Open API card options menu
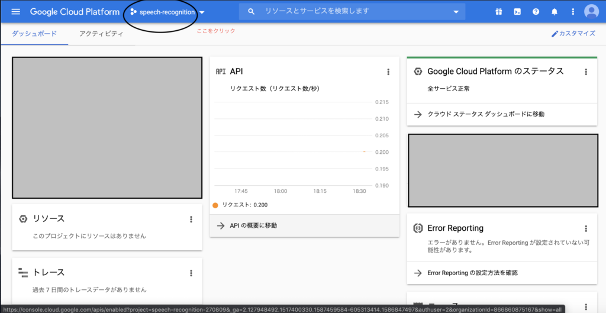Image resolution: width=606 pixels, height=313 pixels. point(388,72)
